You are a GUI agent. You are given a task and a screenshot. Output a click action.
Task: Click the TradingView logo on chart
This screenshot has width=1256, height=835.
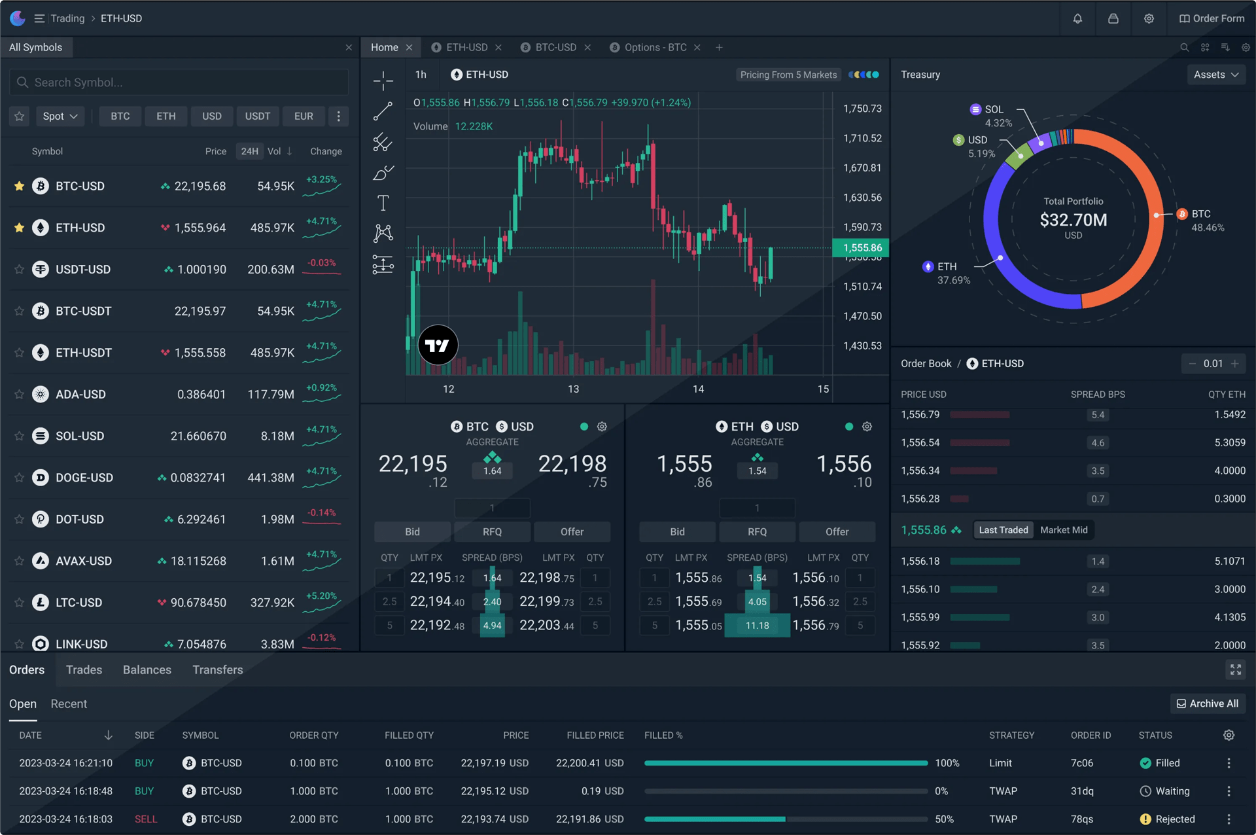click(x=438, y=345)
